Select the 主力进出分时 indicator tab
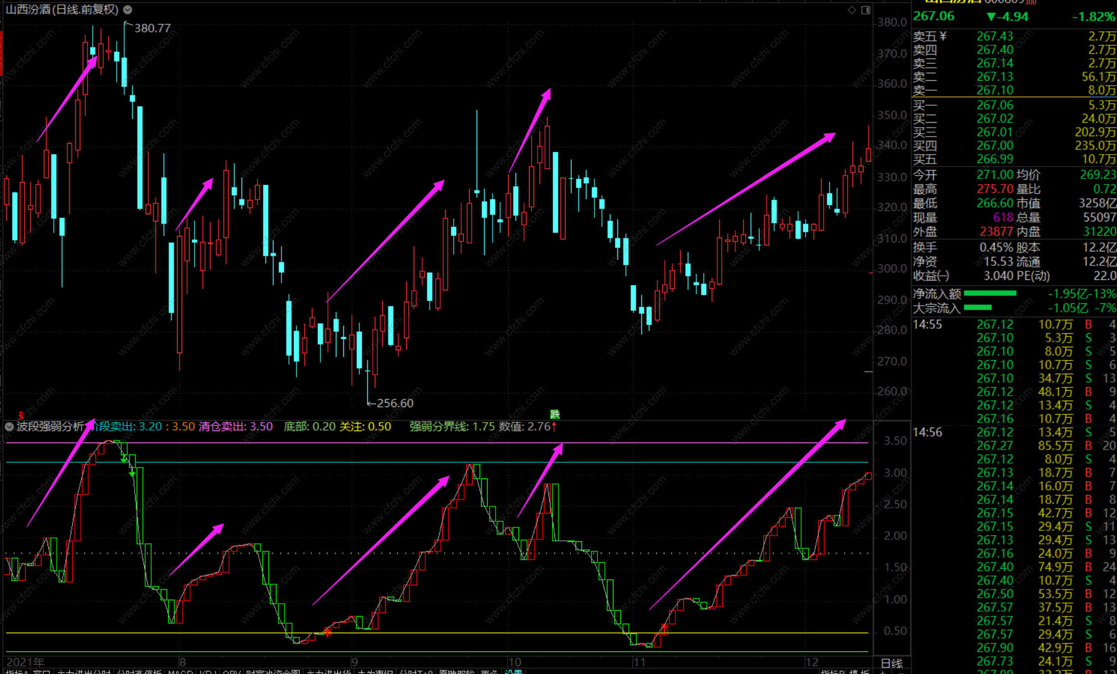1117x674 pixels. click(83, 672)
